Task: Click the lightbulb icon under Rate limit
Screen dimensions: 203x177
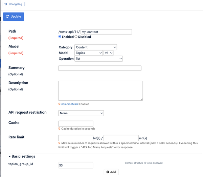Action: click(59, 143)
